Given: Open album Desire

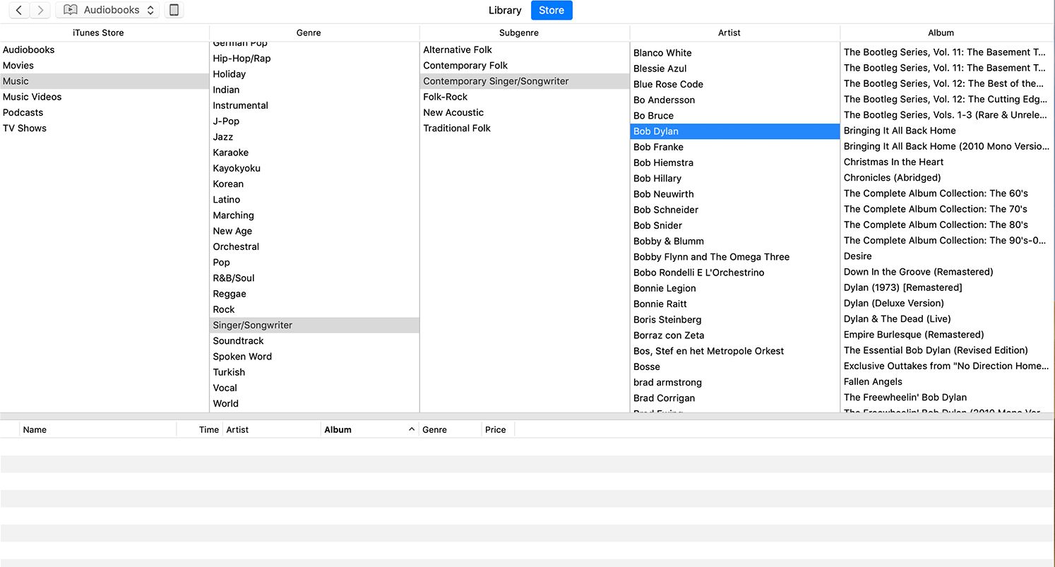Looking at the screenshot, I should click(x=946, y=256).
